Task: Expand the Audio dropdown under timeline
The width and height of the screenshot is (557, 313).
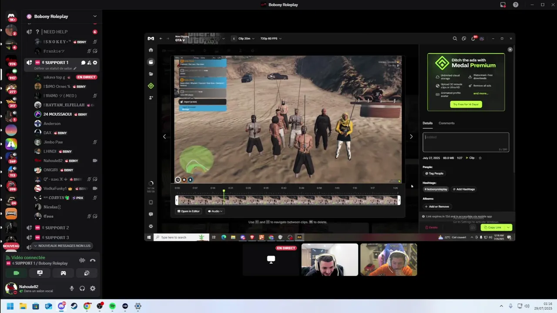Action: 215,211
